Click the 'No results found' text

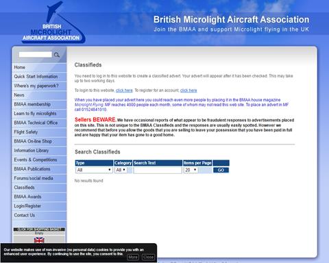click(88, 181)
